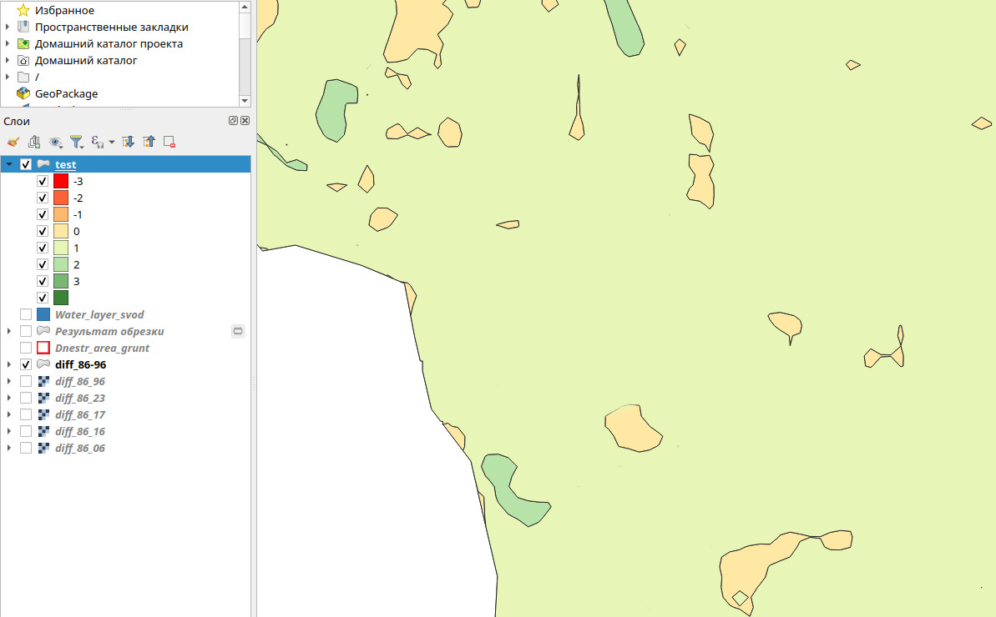This screenshot has height=617, width=996.
Task: Click the dark green unlabeled swatch
Action: [61, 298]
